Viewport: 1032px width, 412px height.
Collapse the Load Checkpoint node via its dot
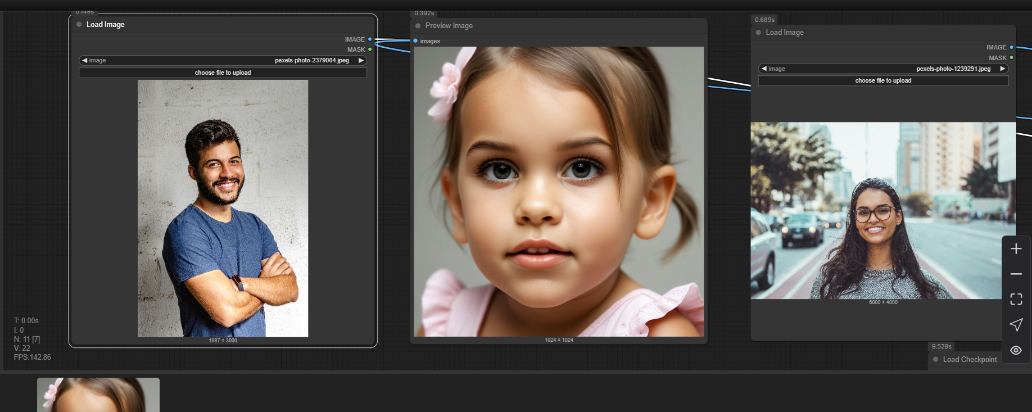tap(935, 359)
